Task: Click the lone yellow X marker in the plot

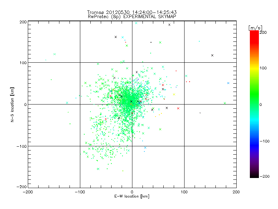Action: coord(174,94)
